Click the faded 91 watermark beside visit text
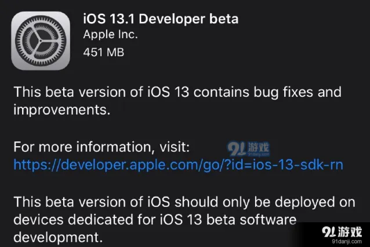Image resolution: width=370 pixels, height=247 pixels. pyautogui.click(x=237, y=149)
